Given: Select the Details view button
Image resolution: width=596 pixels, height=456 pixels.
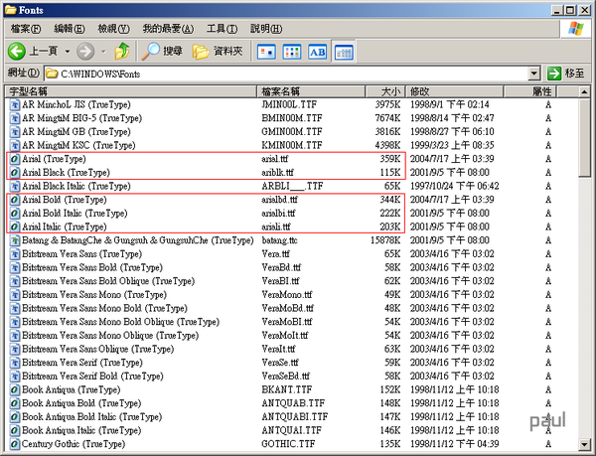Looking at the screenshot, I should click(x=344, y=52).
